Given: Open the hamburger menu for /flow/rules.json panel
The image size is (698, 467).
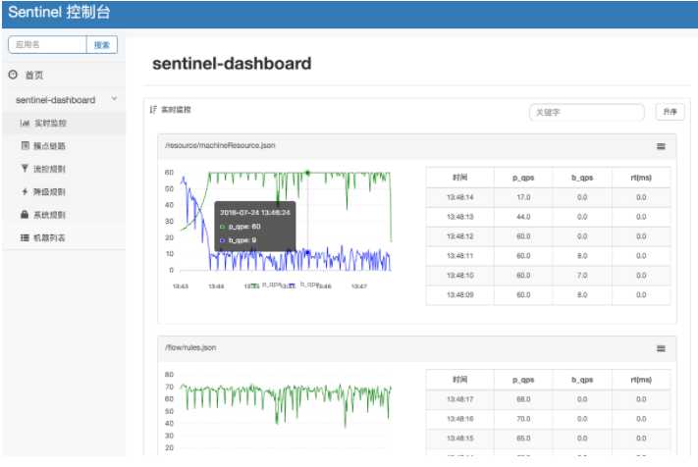Looking at the screenshot, I should point(661,348).
